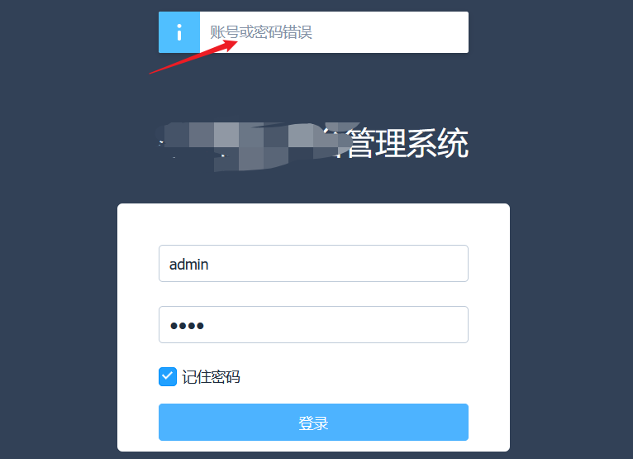The width and height of the screenshot is (633, 459).
Task: Click the 账号或密码错误 error message
Action: point(261,32)
